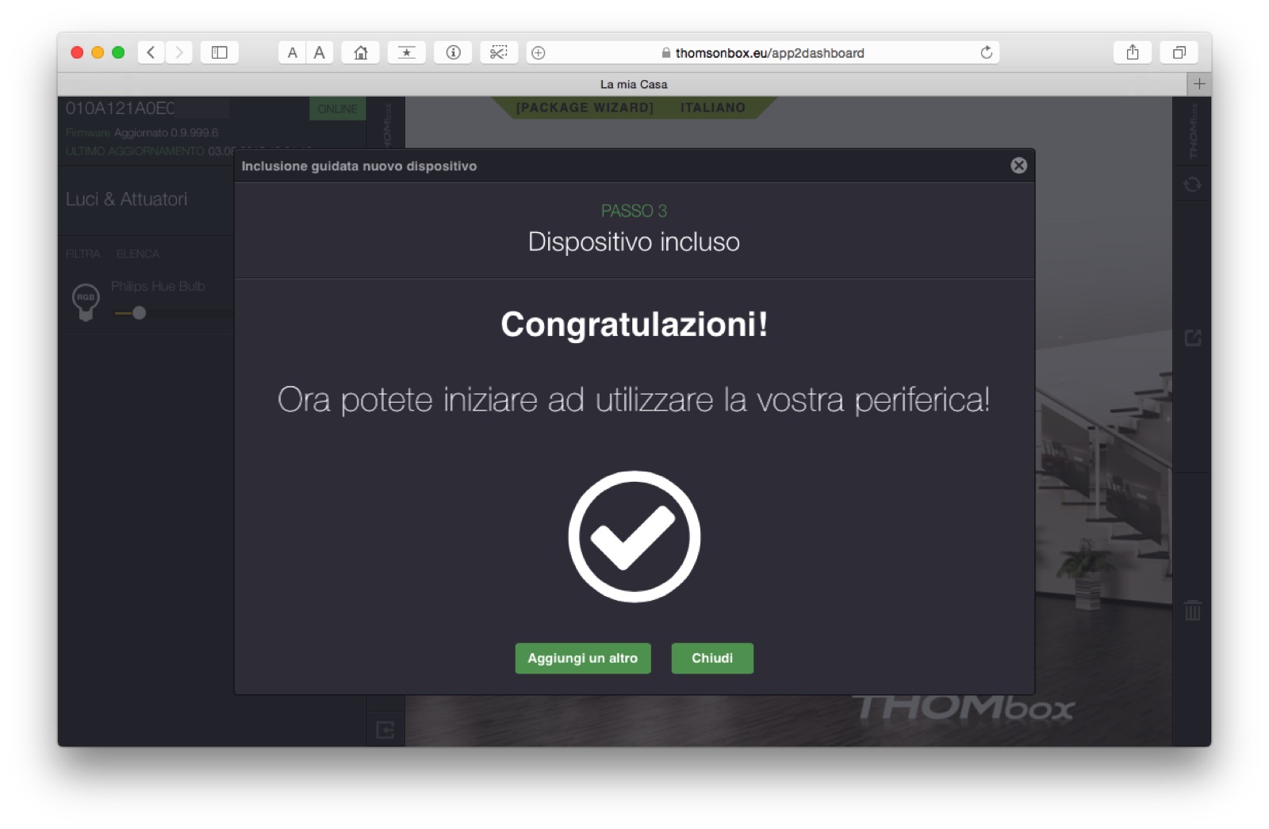The image size is (1269, 829).
Task: Click the info circle toolbar icon
Action: point(453,52)
